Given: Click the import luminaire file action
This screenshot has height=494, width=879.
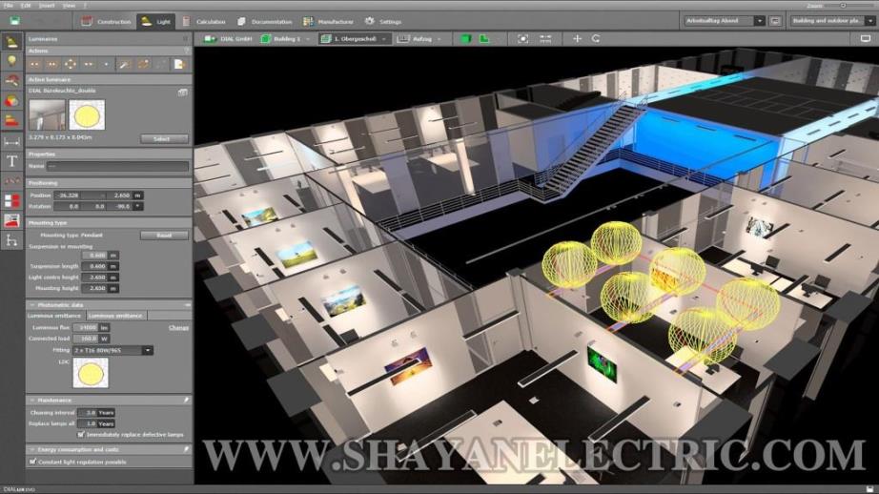Looking at the screenshot, I should (x=179, y=65).
